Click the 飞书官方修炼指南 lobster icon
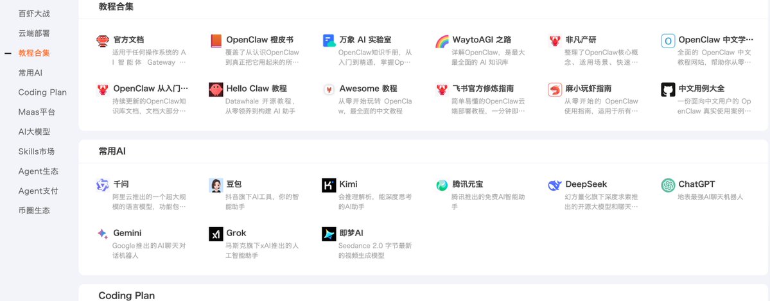 [442, 89]
